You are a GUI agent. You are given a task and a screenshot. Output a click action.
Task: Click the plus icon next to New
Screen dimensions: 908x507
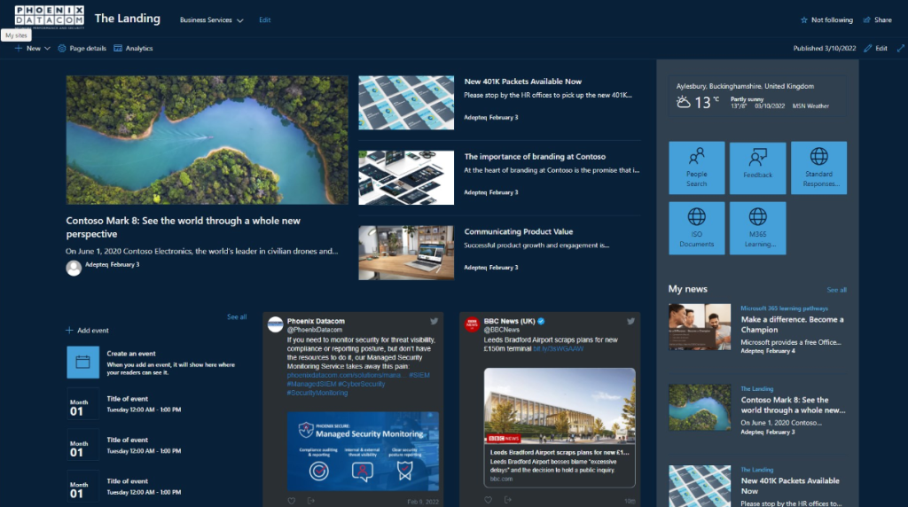tap(19, 49)
